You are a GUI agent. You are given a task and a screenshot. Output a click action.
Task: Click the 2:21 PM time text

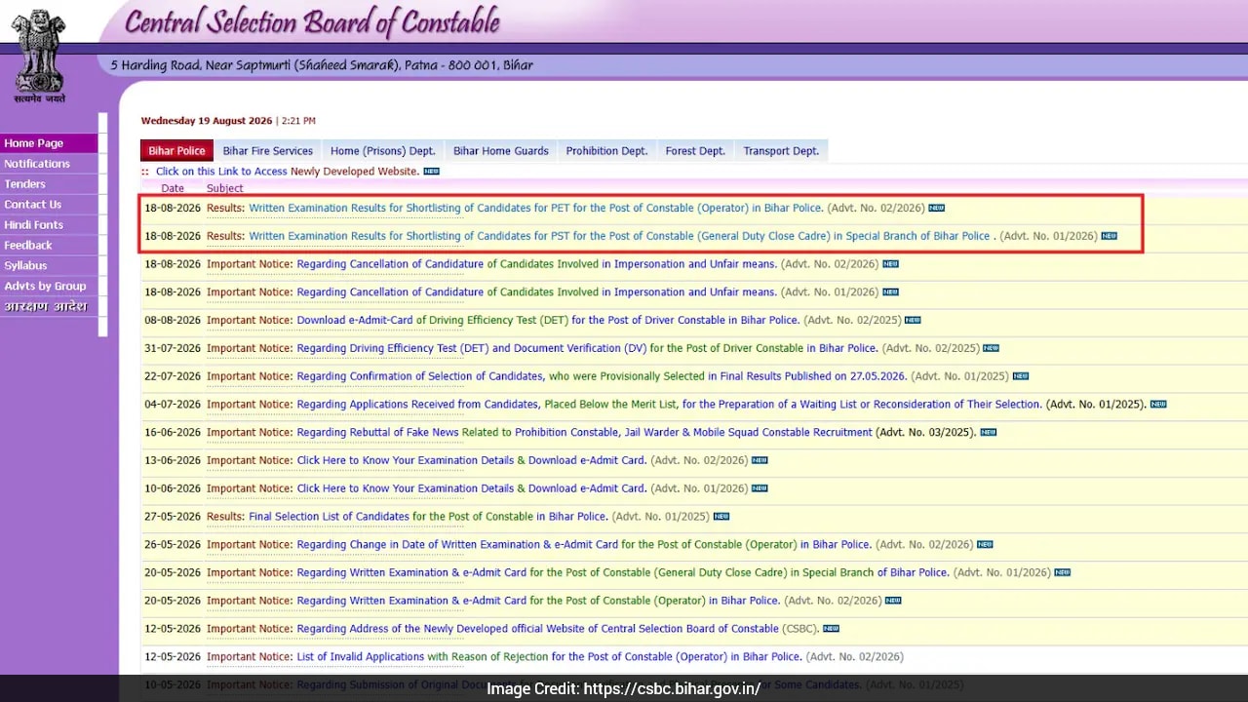[298, 121]
